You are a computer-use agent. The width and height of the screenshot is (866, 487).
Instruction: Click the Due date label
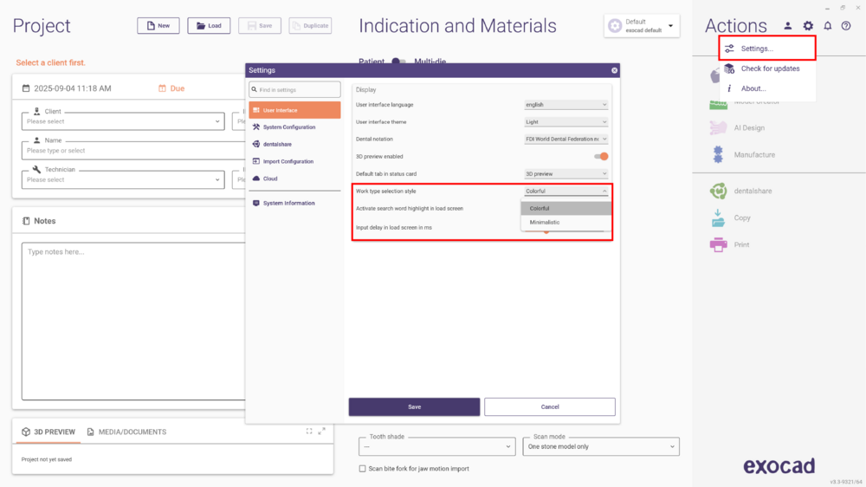178,88
